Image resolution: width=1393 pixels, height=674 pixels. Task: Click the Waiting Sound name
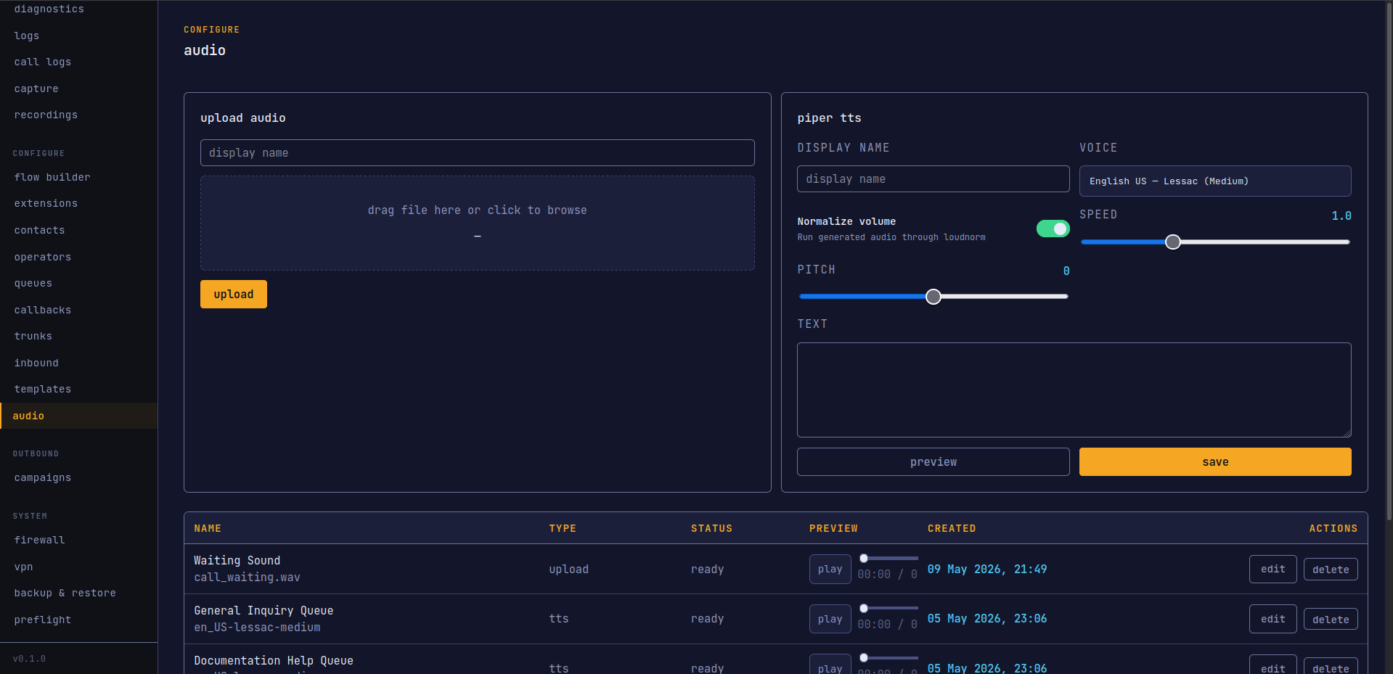[x=237, y=561]
